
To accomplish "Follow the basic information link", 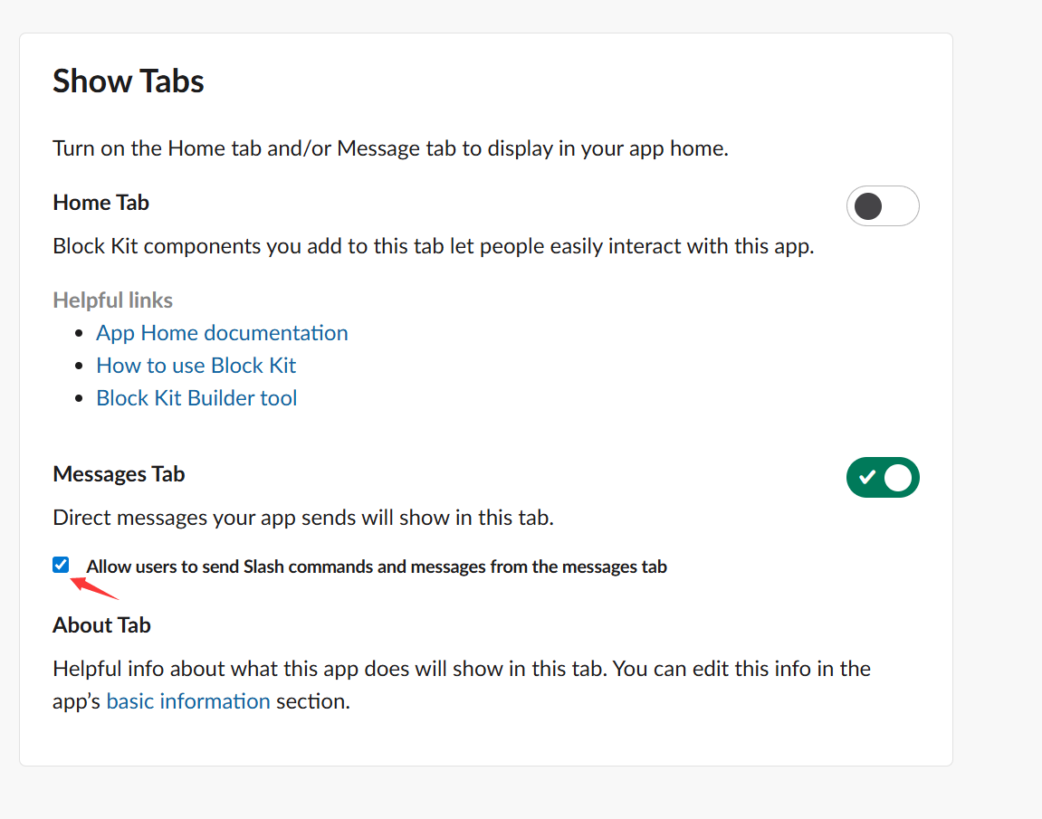I will pos(188,701).
